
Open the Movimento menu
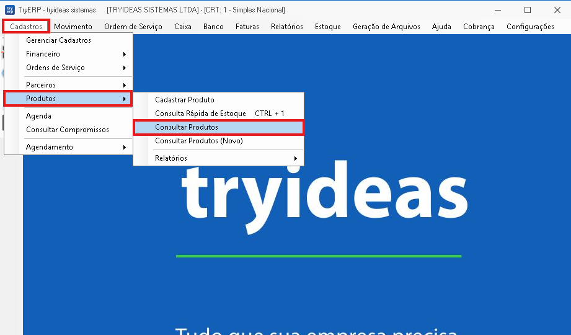click(73, 27)
